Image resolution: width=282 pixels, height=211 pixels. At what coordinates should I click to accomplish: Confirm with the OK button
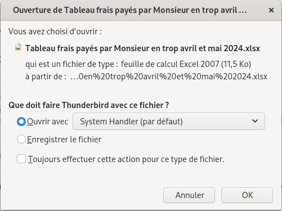[x=247, y=195]
